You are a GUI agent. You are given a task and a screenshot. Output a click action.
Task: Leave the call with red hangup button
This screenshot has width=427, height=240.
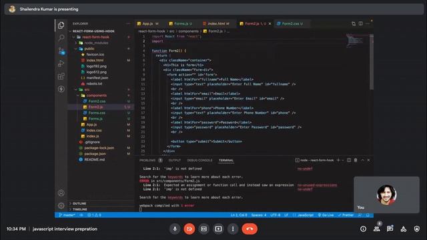coord(250,229)
